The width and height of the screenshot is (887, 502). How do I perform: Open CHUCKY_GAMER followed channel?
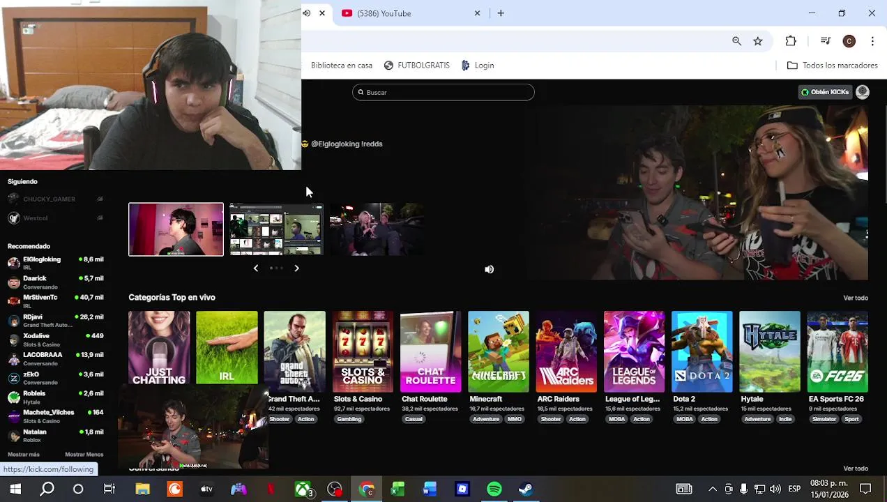[x=56, y=199]
